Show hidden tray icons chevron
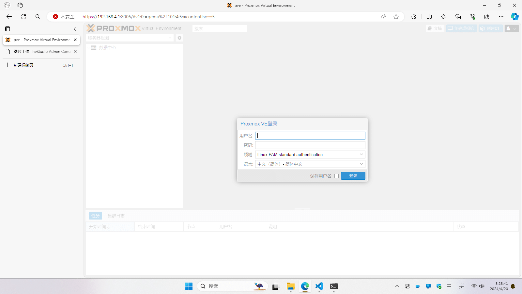The height and width of the screenshot is (294, 522). 397,286
